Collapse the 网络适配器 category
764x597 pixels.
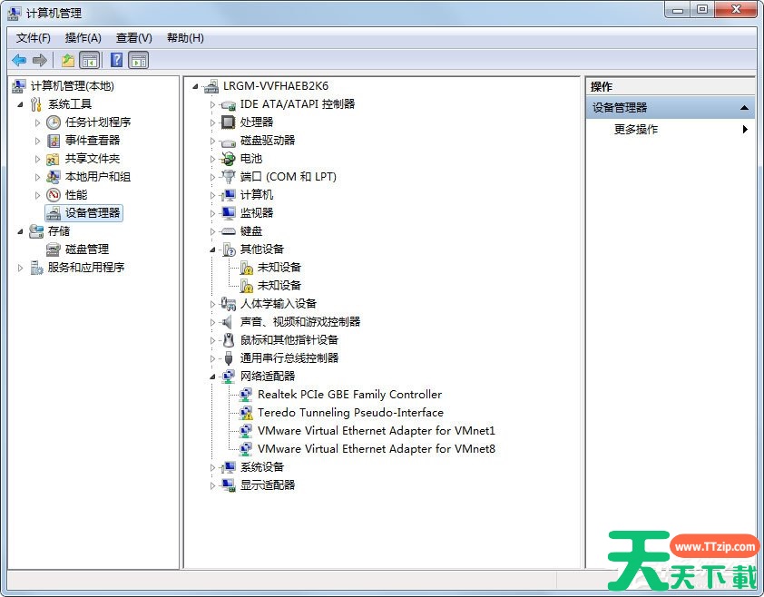pos(212,377)
